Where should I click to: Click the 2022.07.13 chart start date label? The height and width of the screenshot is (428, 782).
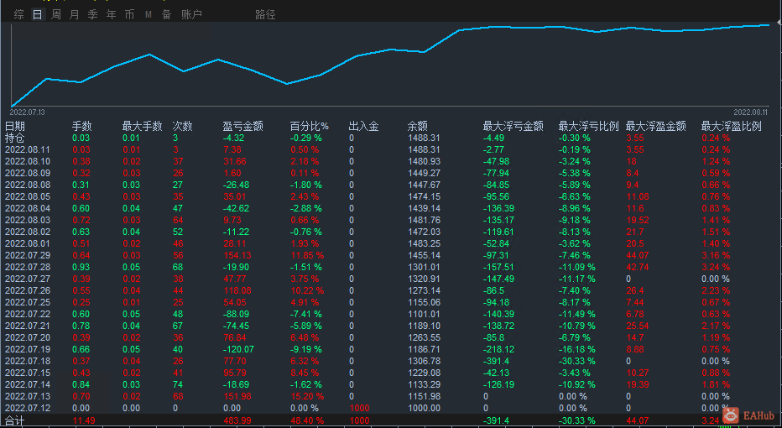(27, 112)
